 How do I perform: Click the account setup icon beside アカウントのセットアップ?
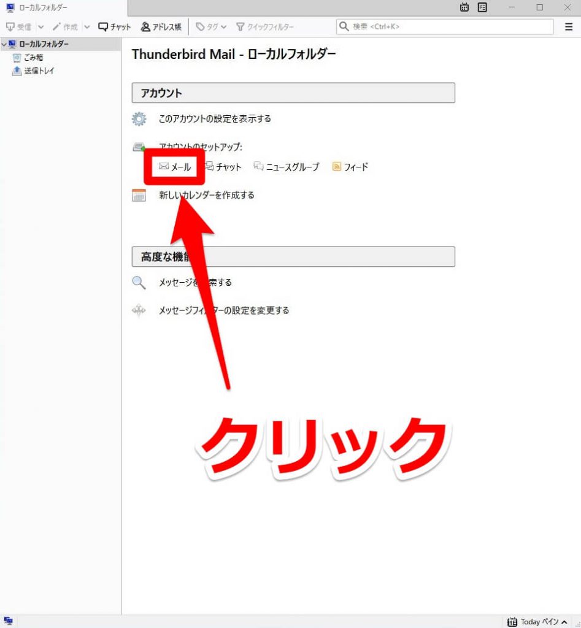[x=139, y=147]
